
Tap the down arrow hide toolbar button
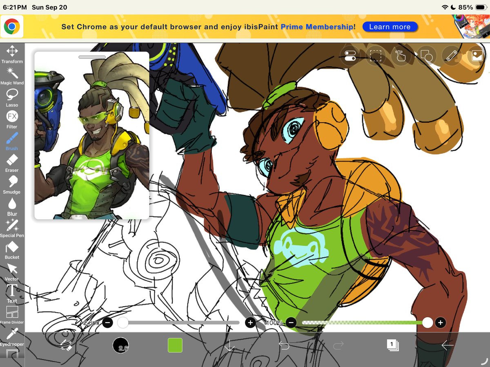click(229, 346)
